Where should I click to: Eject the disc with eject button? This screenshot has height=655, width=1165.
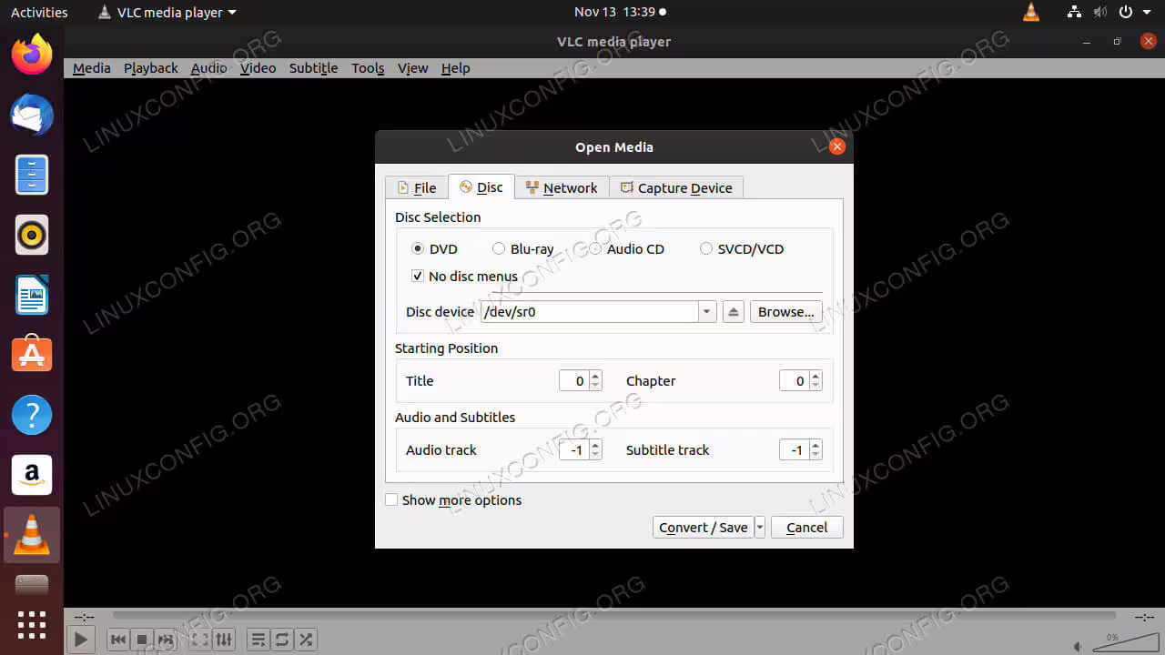tap(734, 312)
